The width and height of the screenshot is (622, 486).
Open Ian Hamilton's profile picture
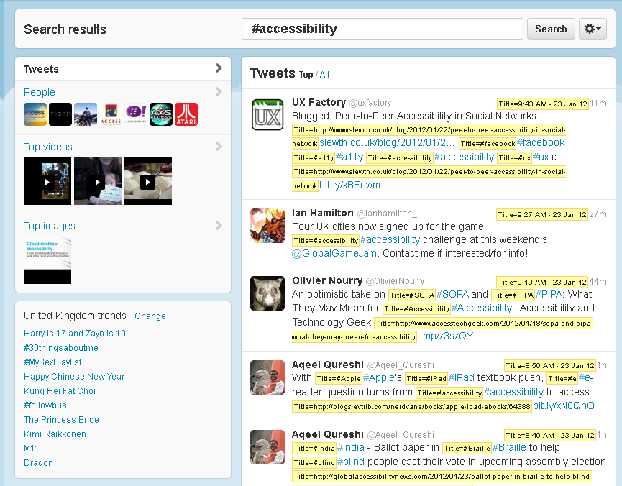coord(267,225)
